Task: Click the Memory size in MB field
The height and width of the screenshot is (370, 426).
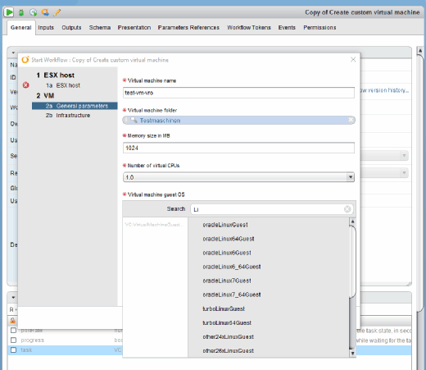Action: click(238, 148)
